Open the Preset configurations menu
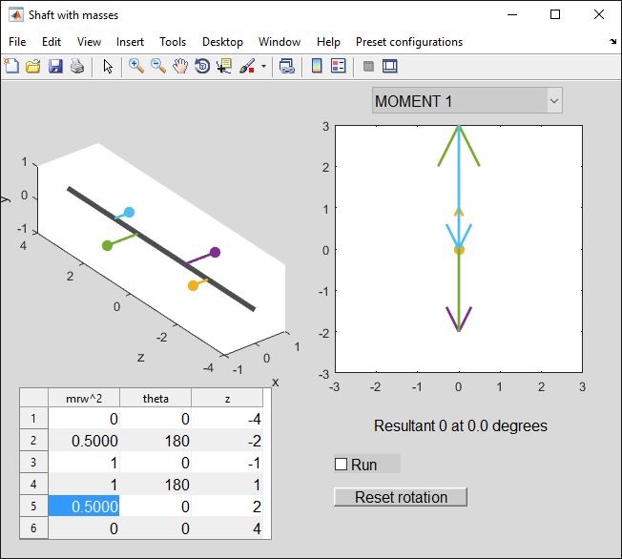Screen dimensions: 622x559 point(408,42)
